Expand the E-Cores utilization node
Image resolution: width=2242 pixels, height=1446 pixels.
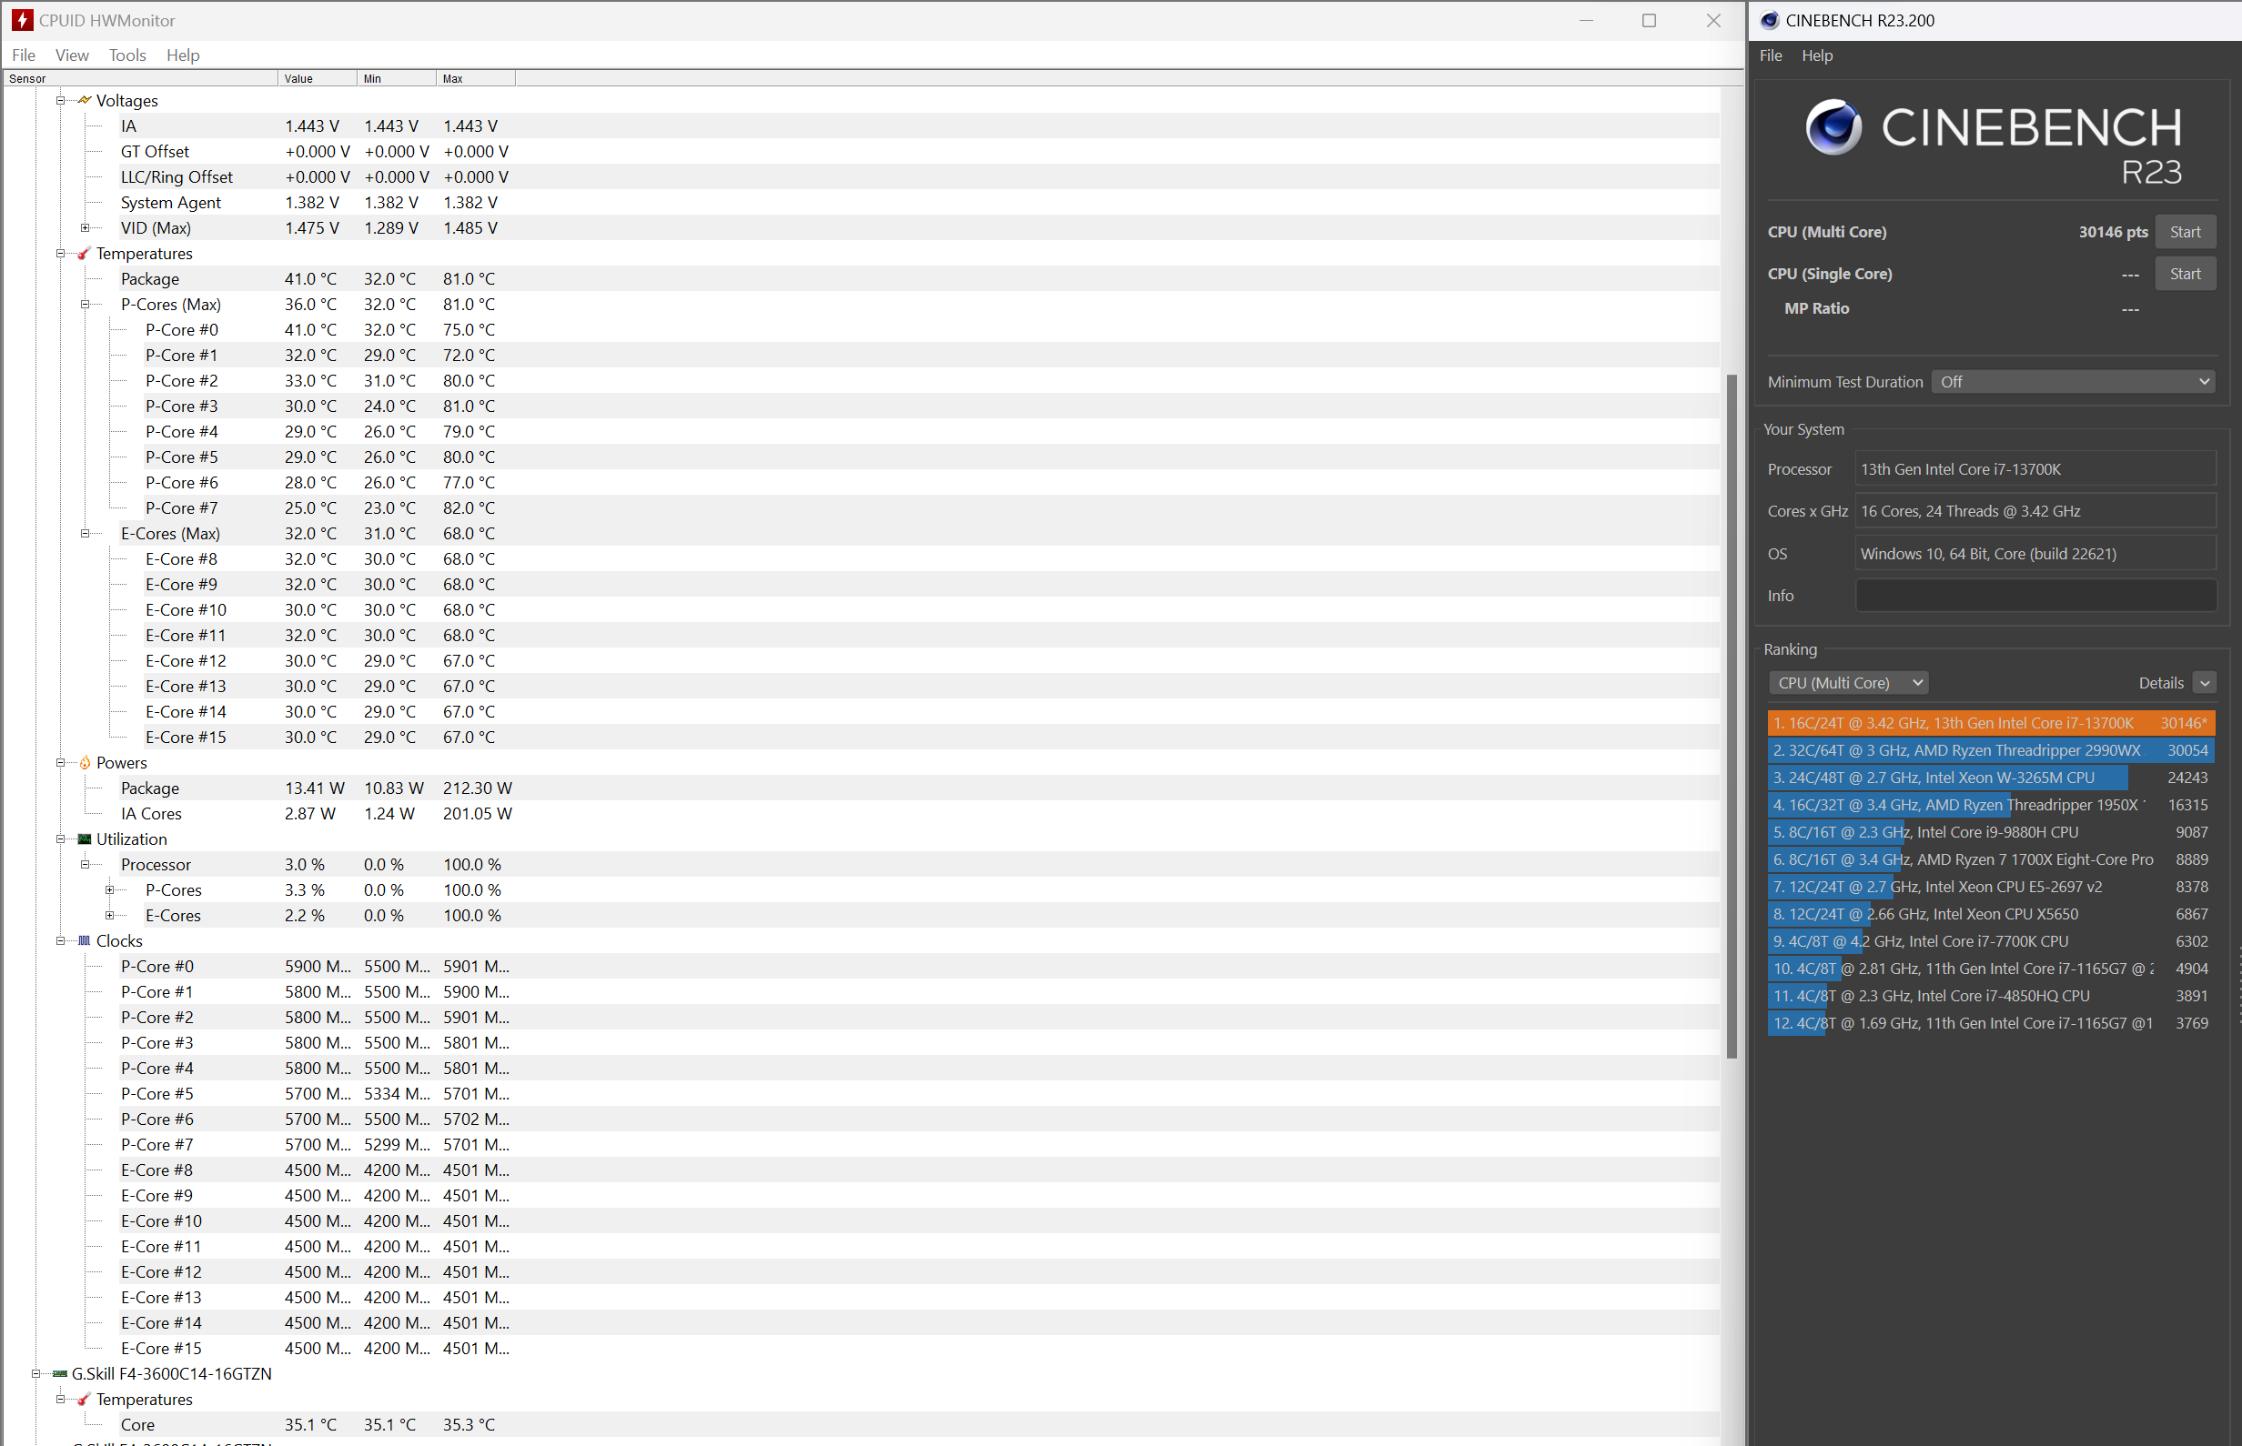tap(109, 916)
